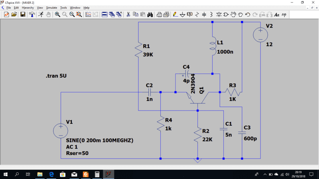
Task: Select the inductor component tool
Action: [x=211, y=15]
